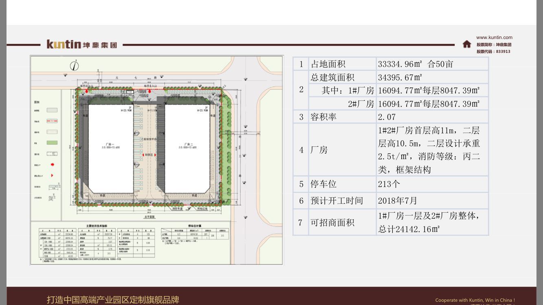Click the large red arrow in the legend

pos(52,165)
